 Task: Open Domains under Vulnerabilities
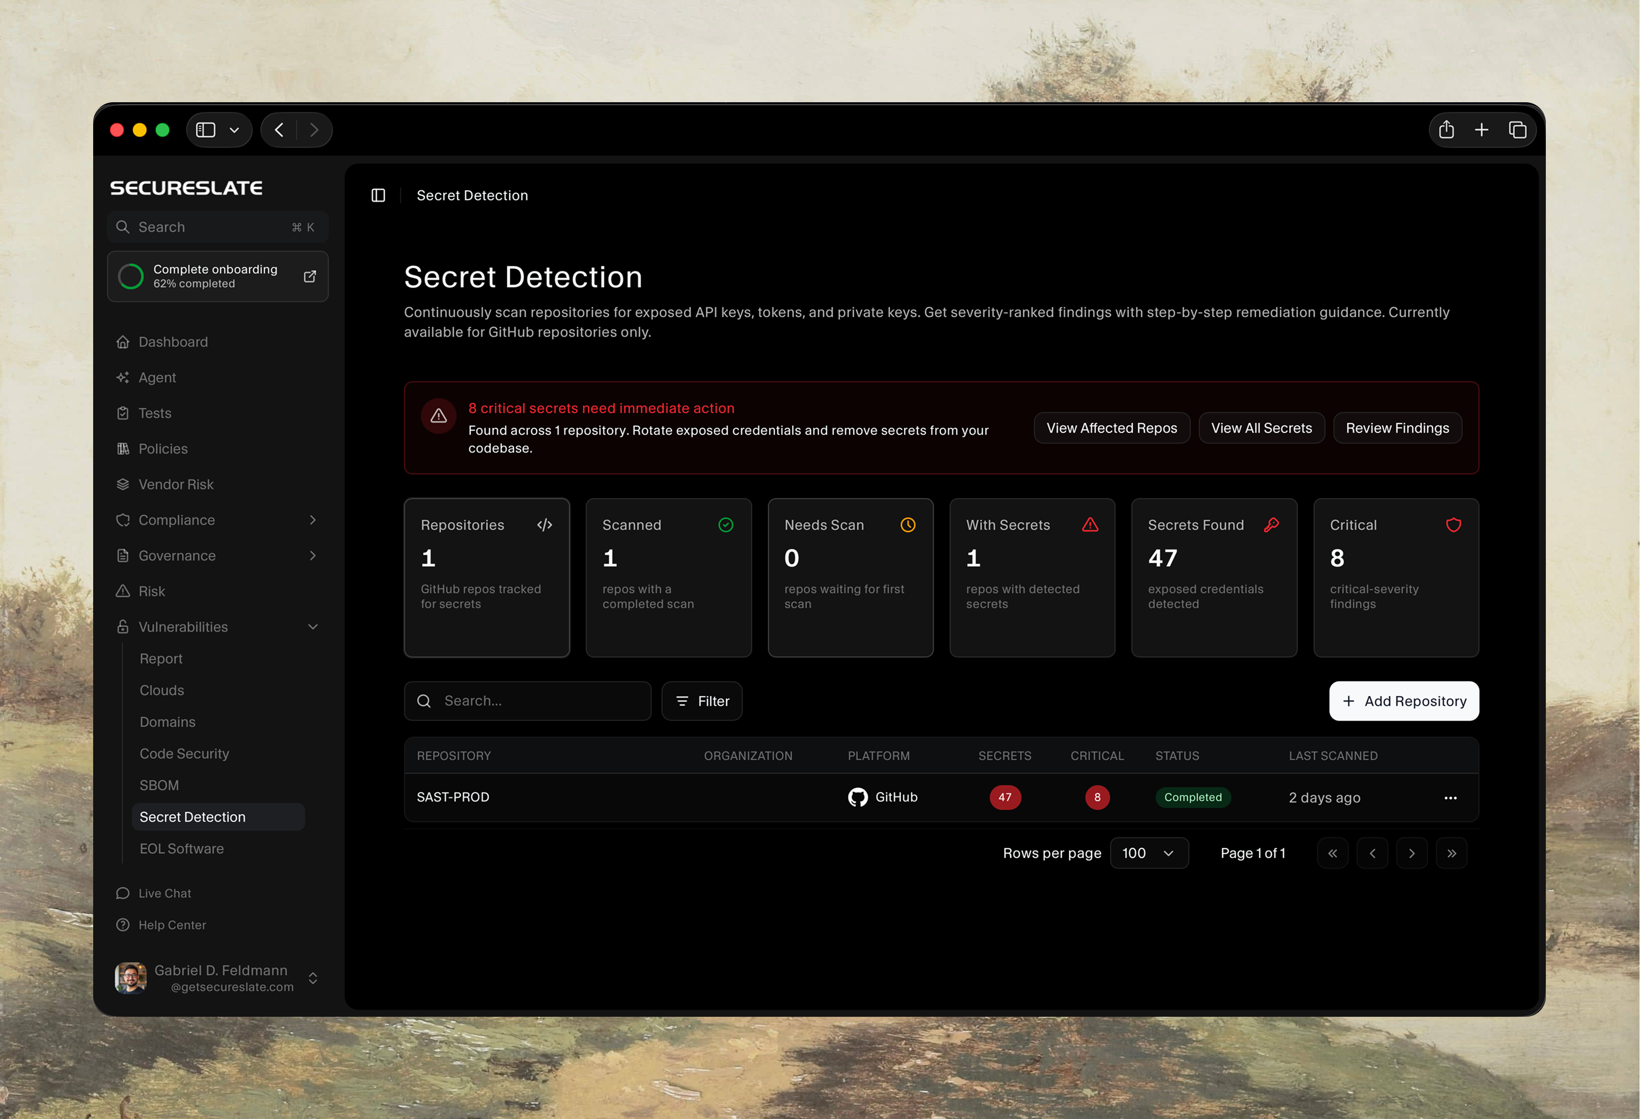pos(167,723)
